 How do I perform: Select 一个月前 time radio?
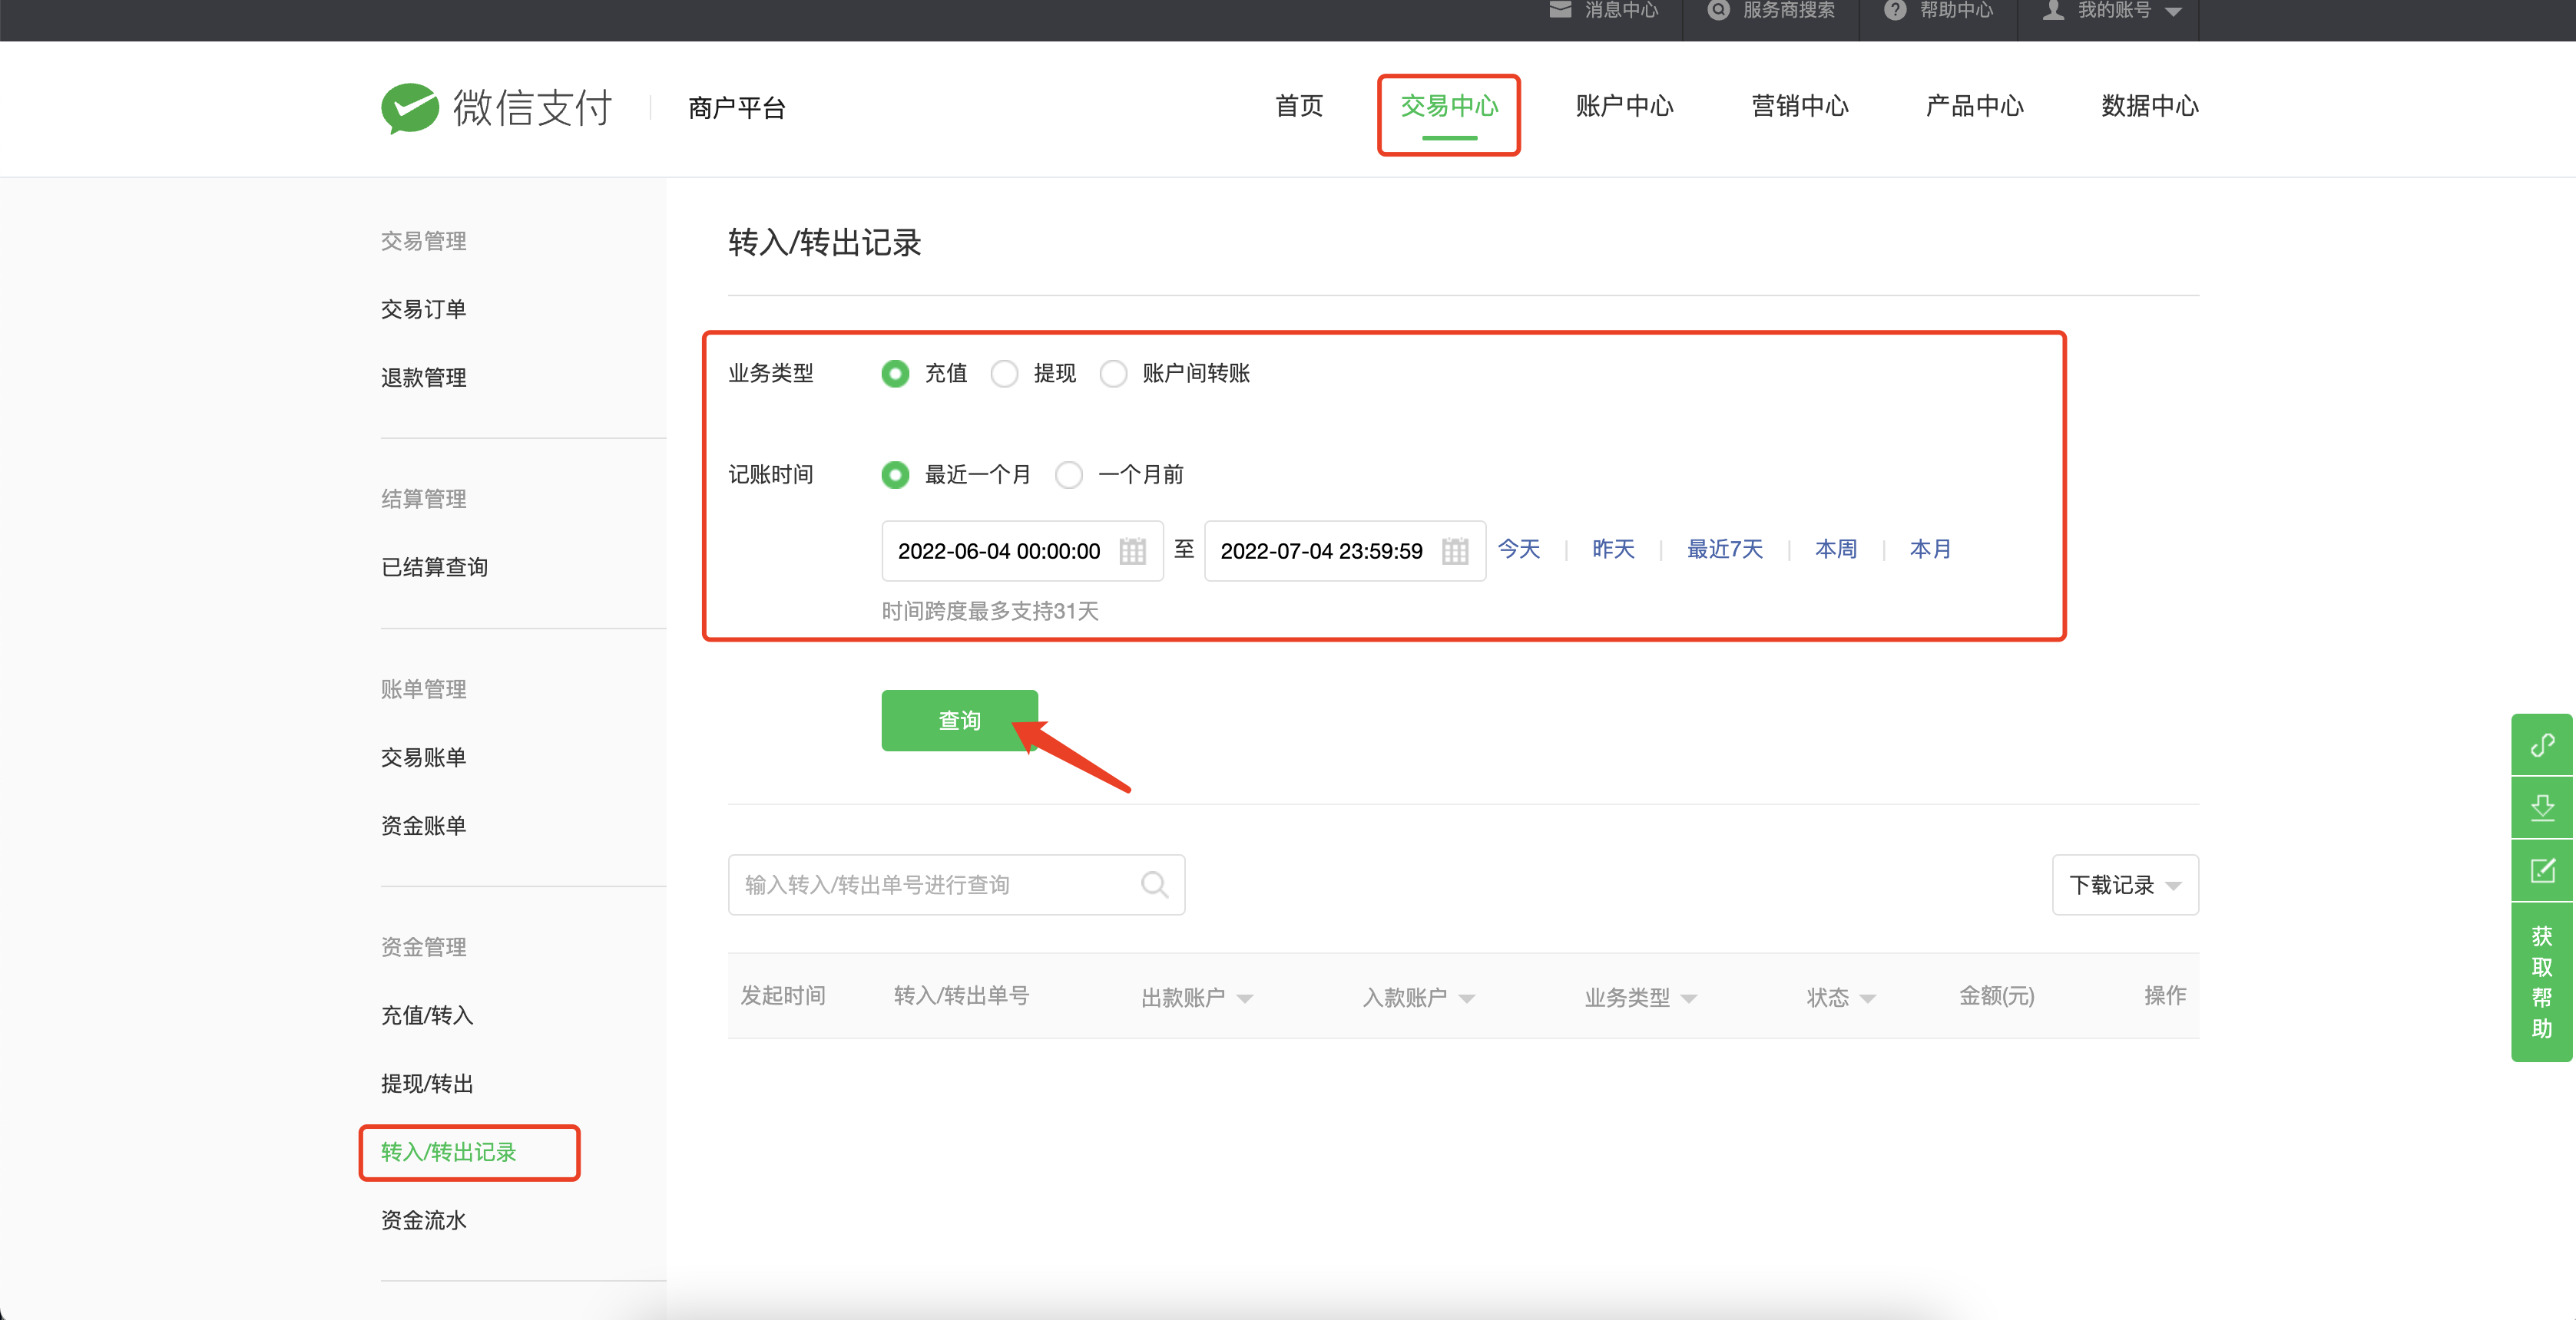(1069, 474)
